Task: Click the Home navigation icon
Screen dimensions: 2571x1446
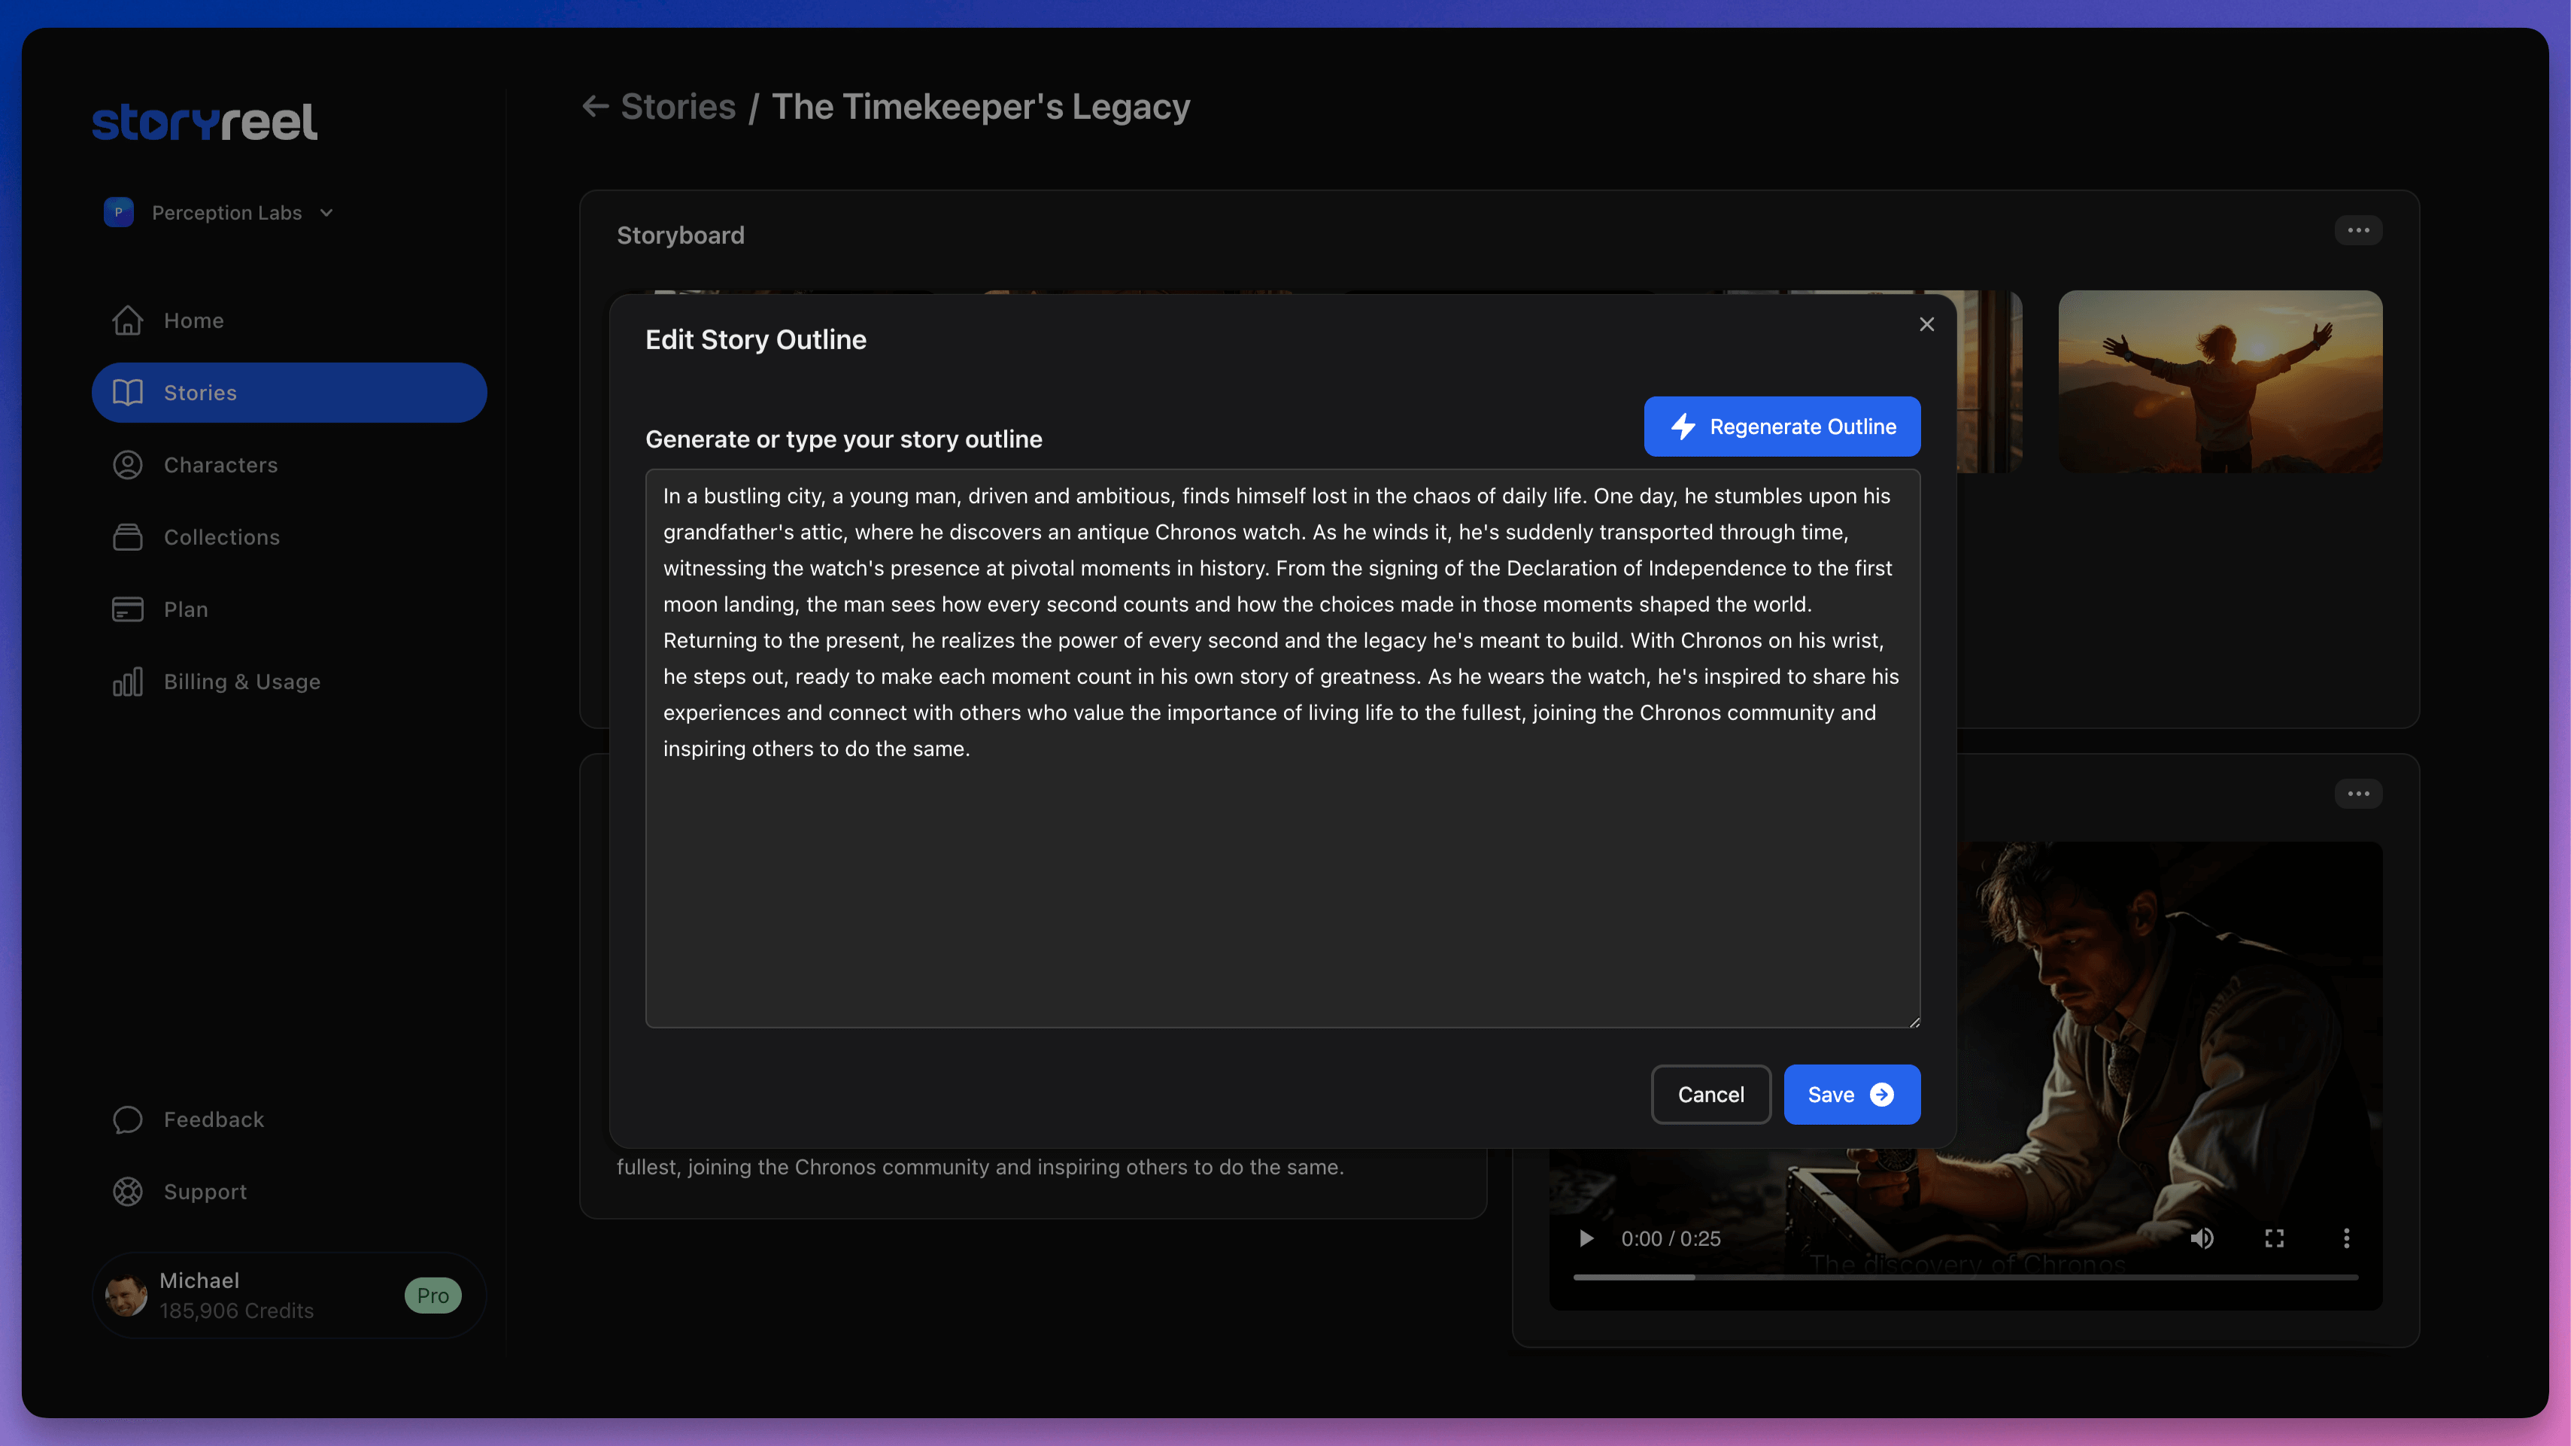Action: click(x=127, y=320)
